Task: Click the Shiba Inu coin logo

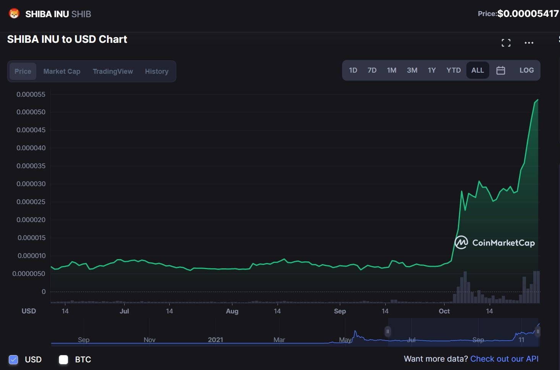Action: point(14,14)
